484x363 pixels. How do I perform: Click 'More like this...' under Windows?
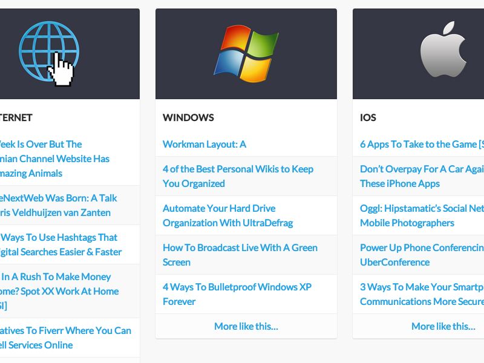(x=246, y=326)
